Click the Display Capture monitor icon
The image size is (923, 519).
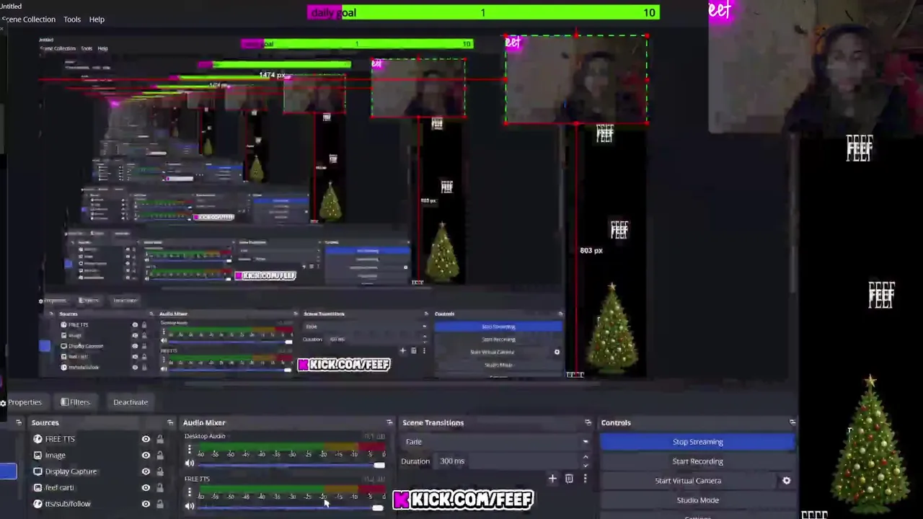click(x=37, y=471)
